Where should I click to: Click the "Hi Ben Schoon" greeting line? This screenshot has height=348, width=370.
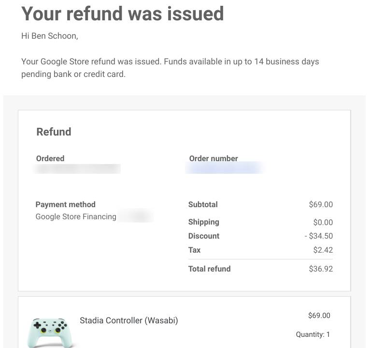(49, 36)
